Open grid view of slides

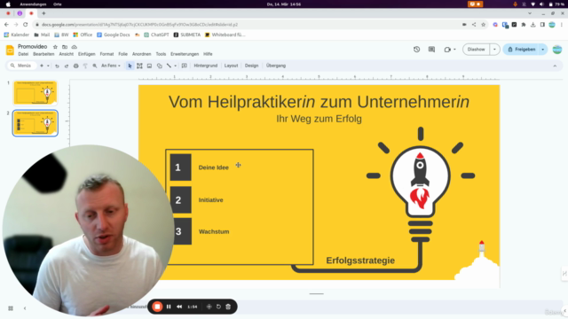click(11, 308)
